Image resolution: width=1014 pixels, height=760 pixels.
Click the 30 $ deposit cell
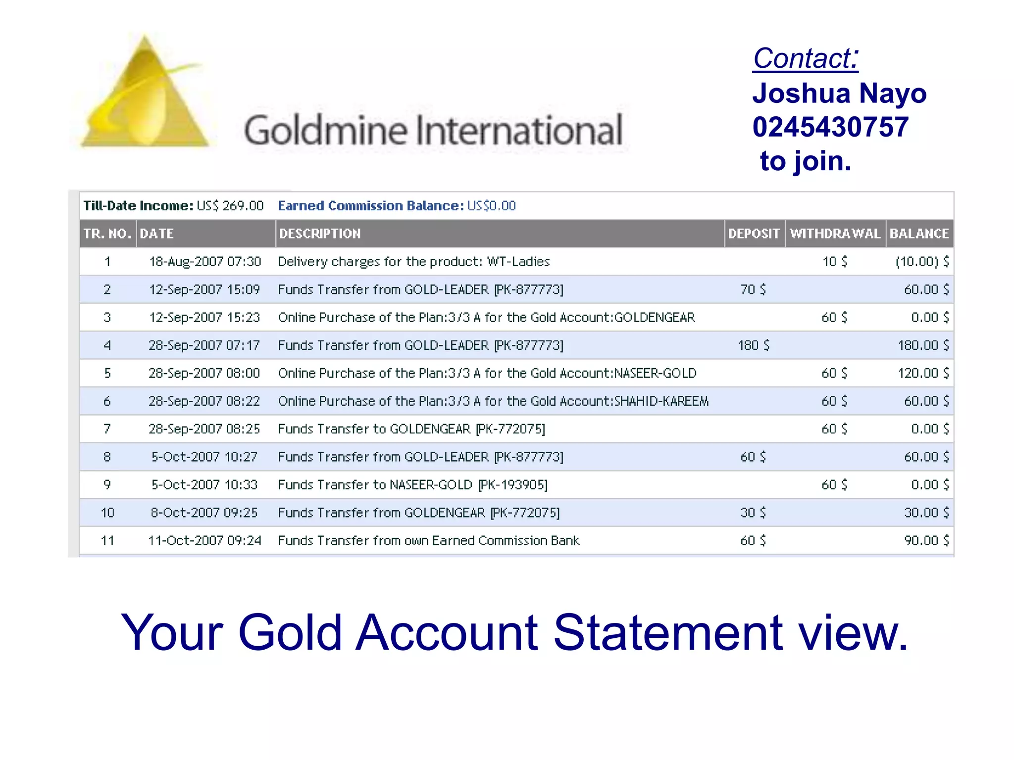pos(753,513)
